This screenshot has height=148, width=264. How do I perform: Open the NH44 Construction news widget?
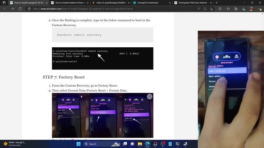pyautogui.click(x=15, y=144)
